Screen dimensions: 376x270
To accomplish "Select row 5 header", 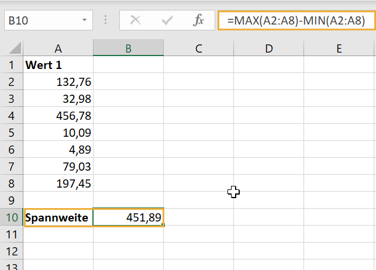I will point(12,133).
